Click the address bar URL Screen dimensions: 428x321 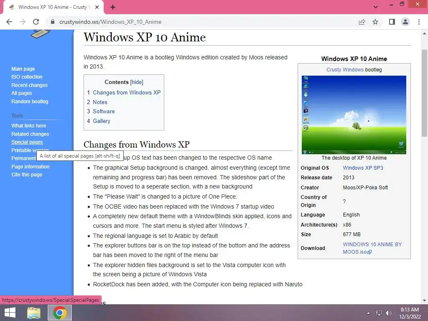pos(110,22)
